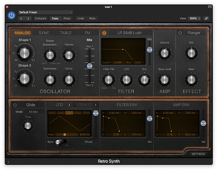Toggle the Glide power button

coord(15,105)
